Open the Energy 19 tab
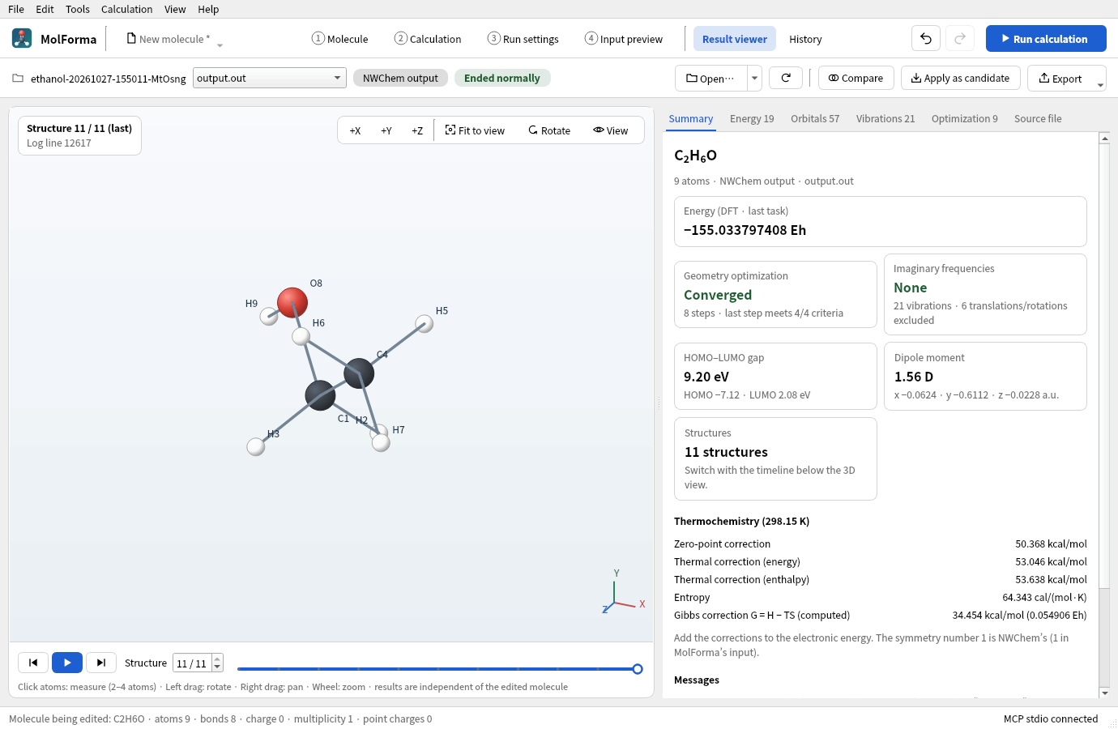Screen dimensions: 1118x729 click(752, 118)
